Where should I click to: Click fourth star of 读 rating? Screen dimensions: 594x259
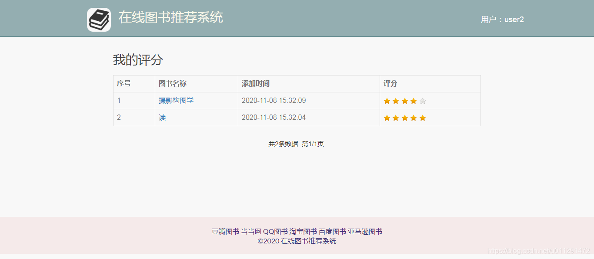click(x=414, y=118)
